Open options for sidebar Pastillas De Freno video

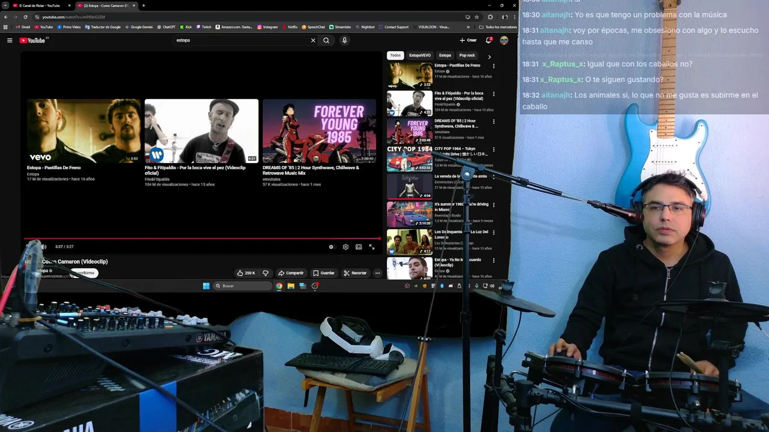[x=494, y=66]
